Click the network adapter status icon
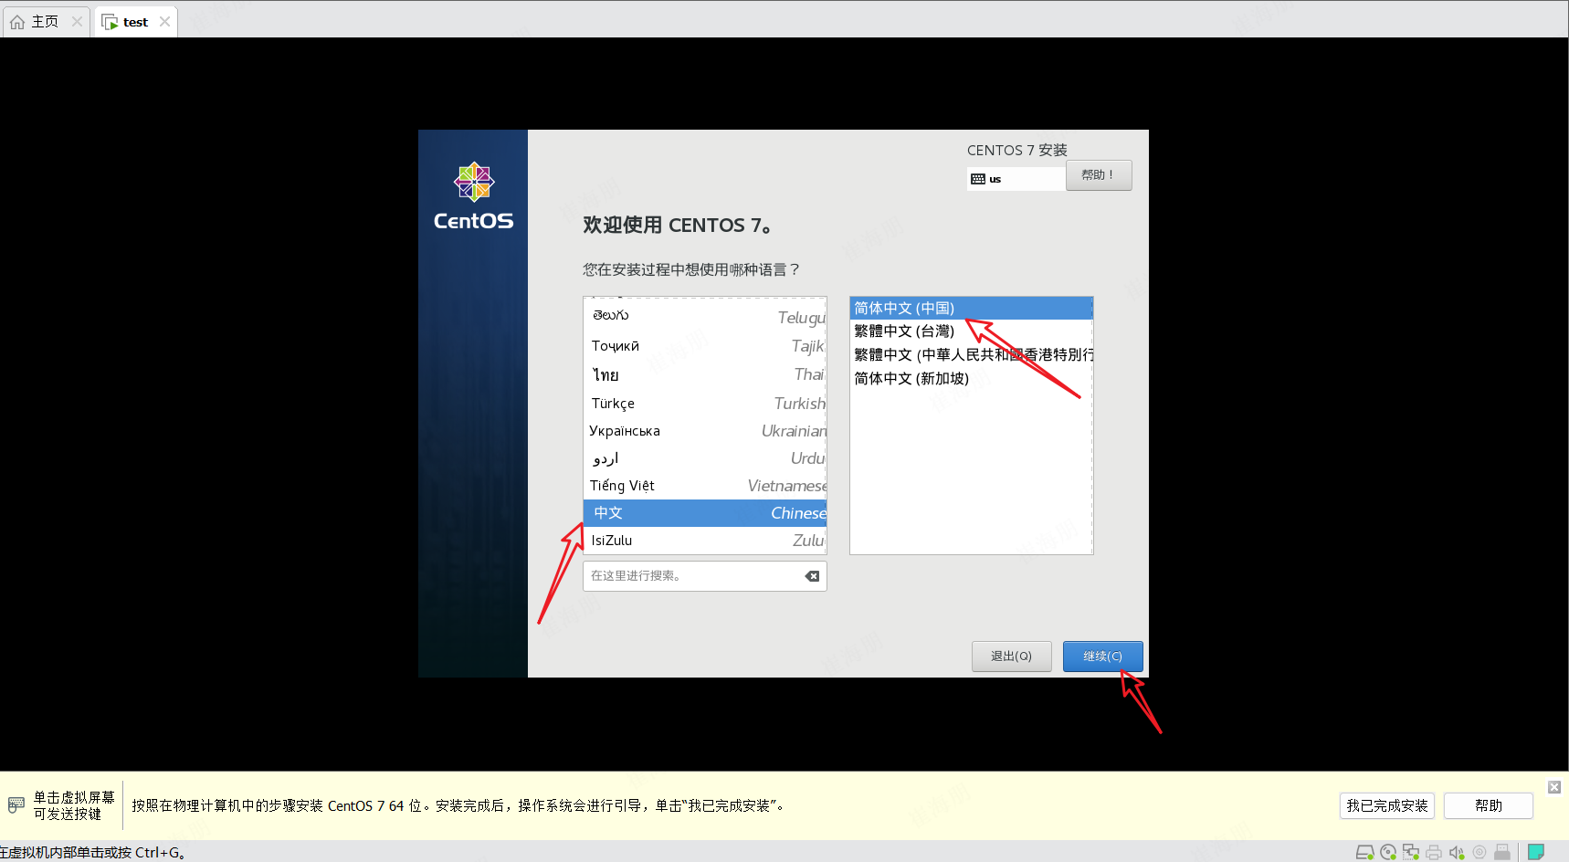Viewport: 1569px width, 862px height. (1411, 852)
